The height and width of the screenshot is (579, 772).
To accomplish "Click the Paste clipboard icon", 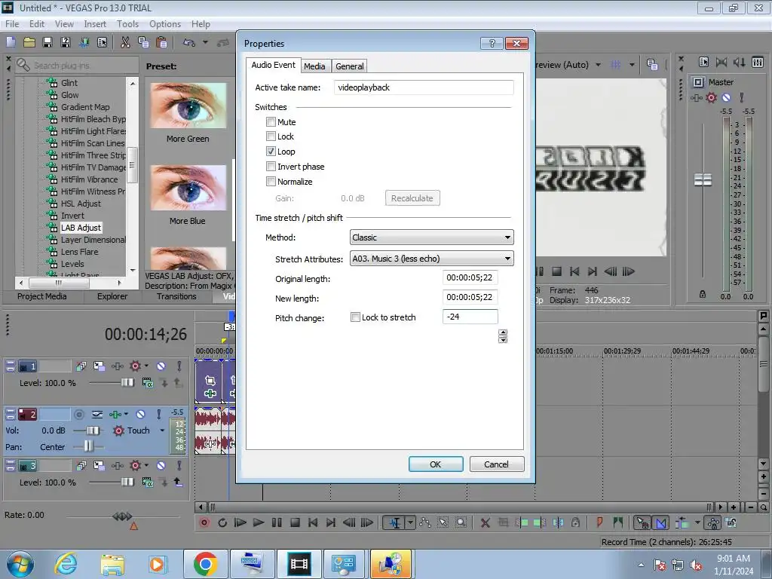I will coord(161,42).
